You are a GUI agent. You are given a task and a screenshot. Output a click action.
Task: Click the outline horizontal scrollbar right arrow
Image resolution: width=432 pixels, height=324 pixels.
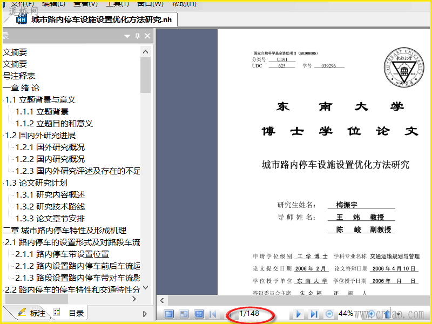click(x=134, y=299)
